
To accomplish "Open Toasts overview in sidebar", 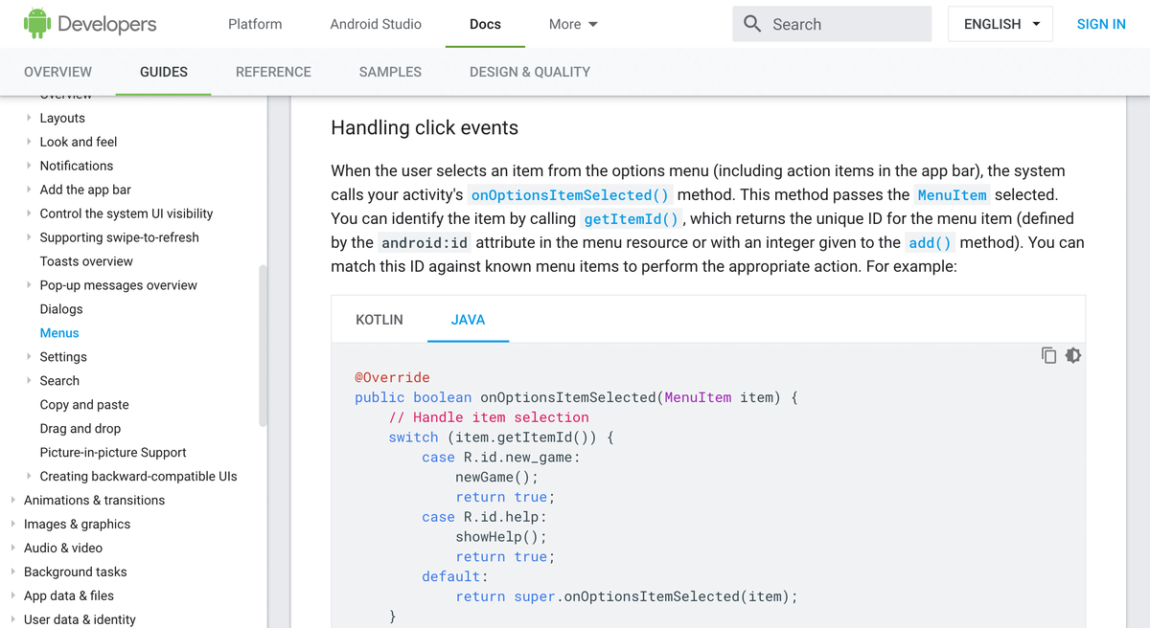I will coord(86,261).
